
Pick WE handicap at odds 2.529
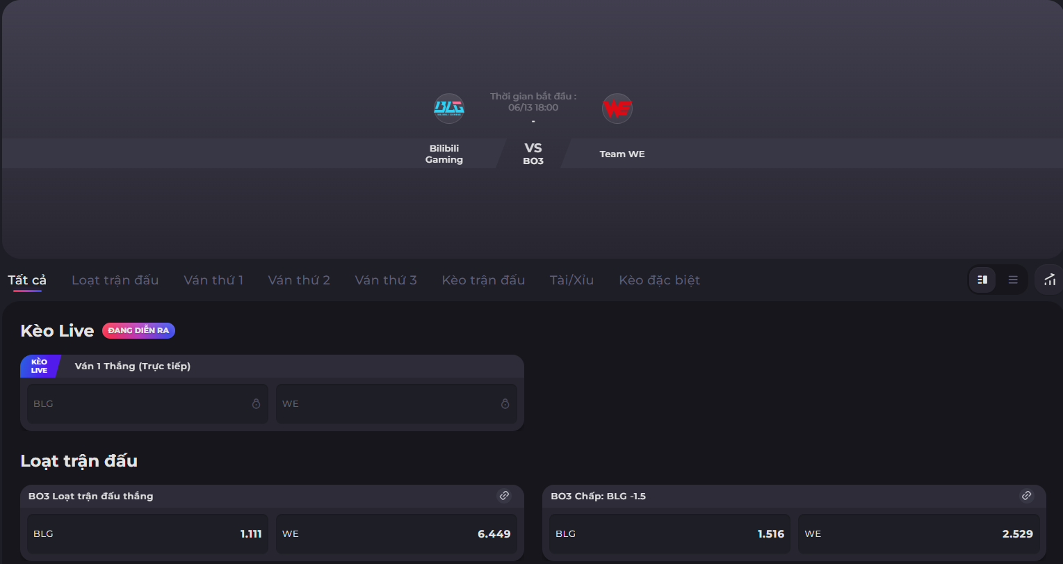[918, 534]
